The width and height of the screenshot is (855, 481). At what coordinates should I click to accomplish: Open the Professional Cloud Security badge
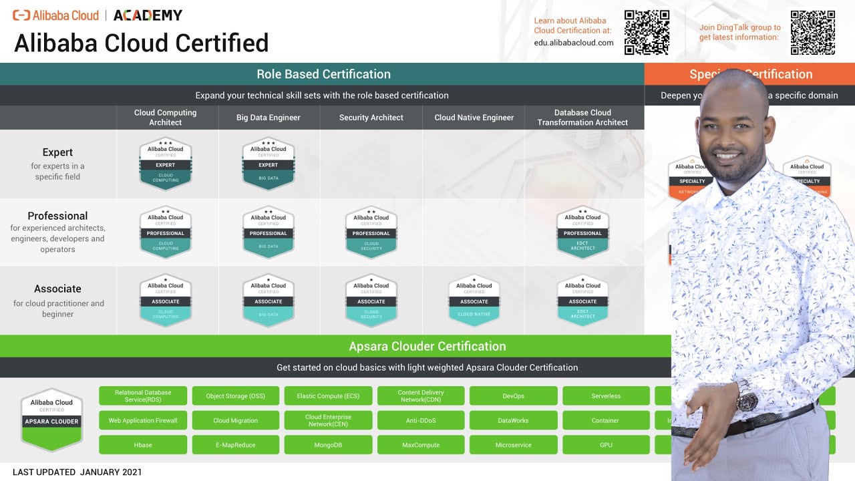pos(371,232)
